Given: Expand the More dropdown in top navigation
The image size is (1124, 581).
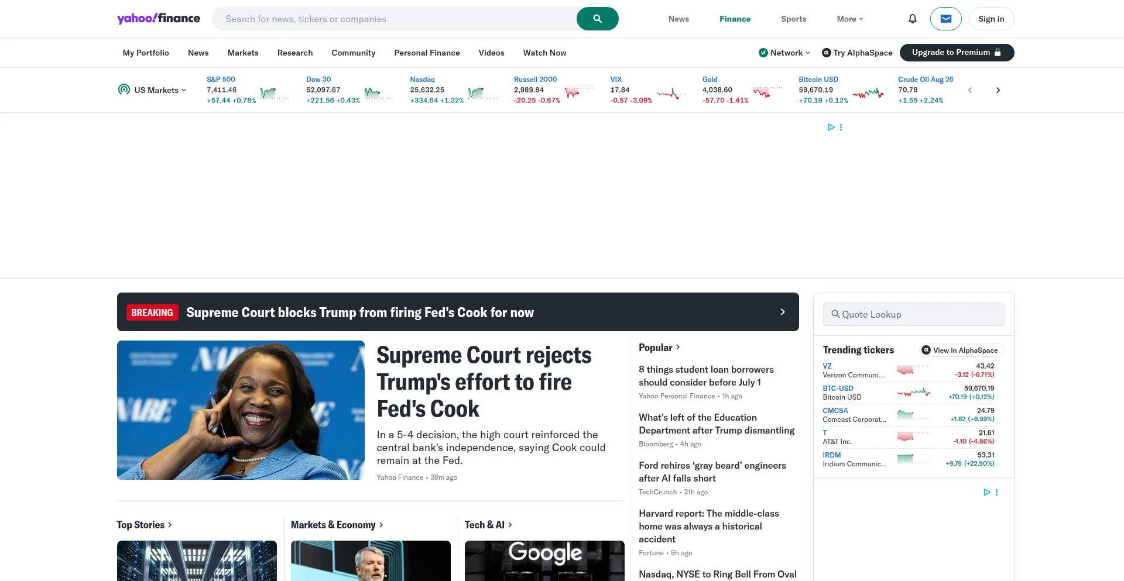Looking at the screenshot, I should 850,19.
